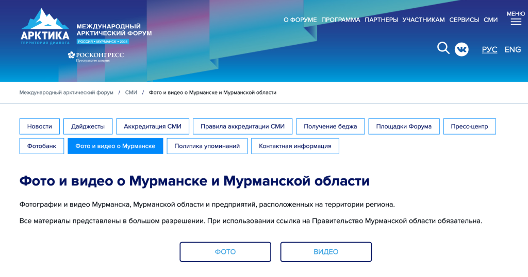Open the ПРОГРАММА menu item

click(x=340, y=20)
